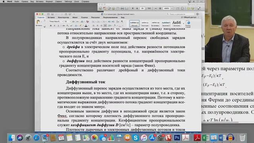Open Calendar from the Dock
This screenshot has width=254, height=143.
tap(61, 138)
